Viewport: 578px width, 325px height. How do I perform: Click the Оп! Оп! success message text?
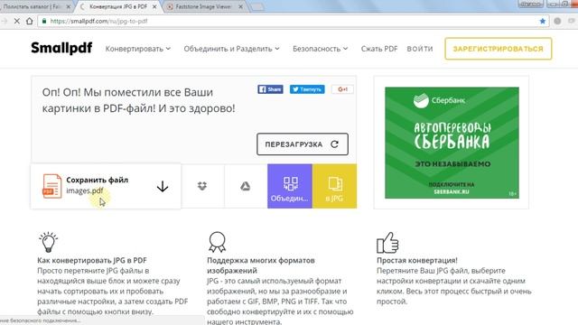[x=138, y=100]
